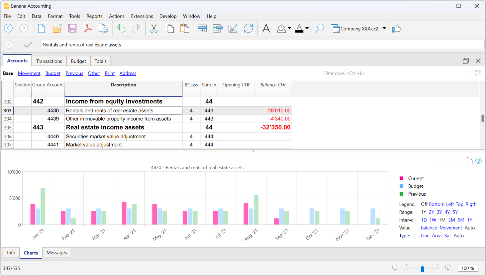Expand the text color dropdown arrow
The image size is (486, 276).
pyautogui.click(x=307, y=28)
